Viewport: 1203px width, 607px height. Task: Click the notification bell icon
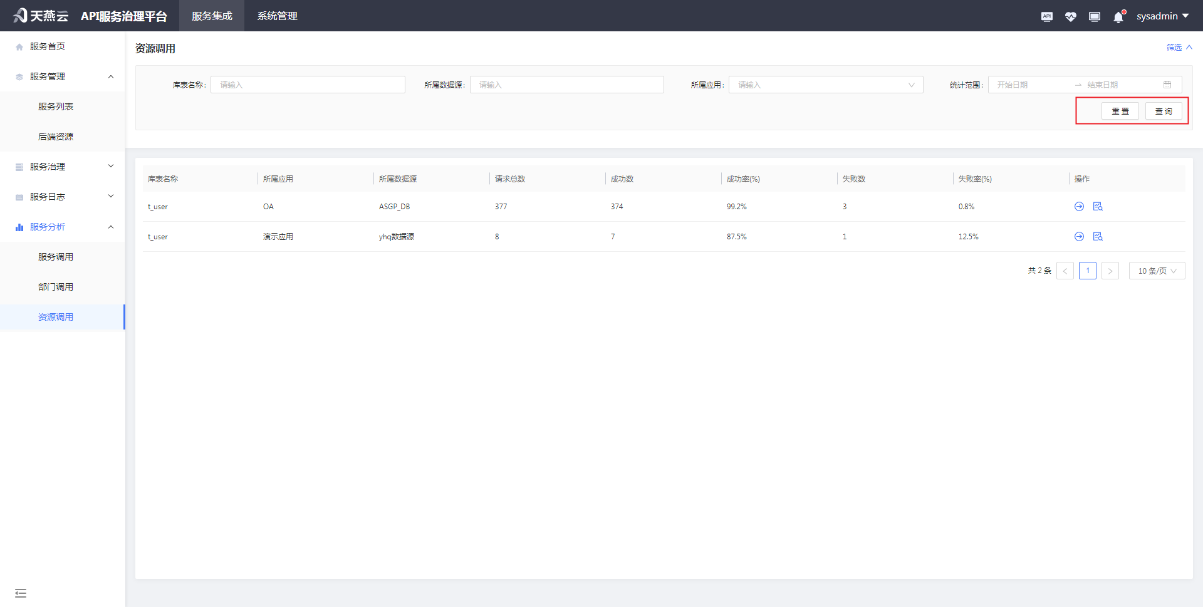1118,17
